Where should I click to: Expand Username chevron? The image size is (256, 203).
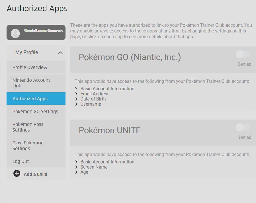76,104
